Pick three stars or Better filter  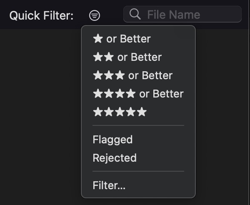point(132,75)
